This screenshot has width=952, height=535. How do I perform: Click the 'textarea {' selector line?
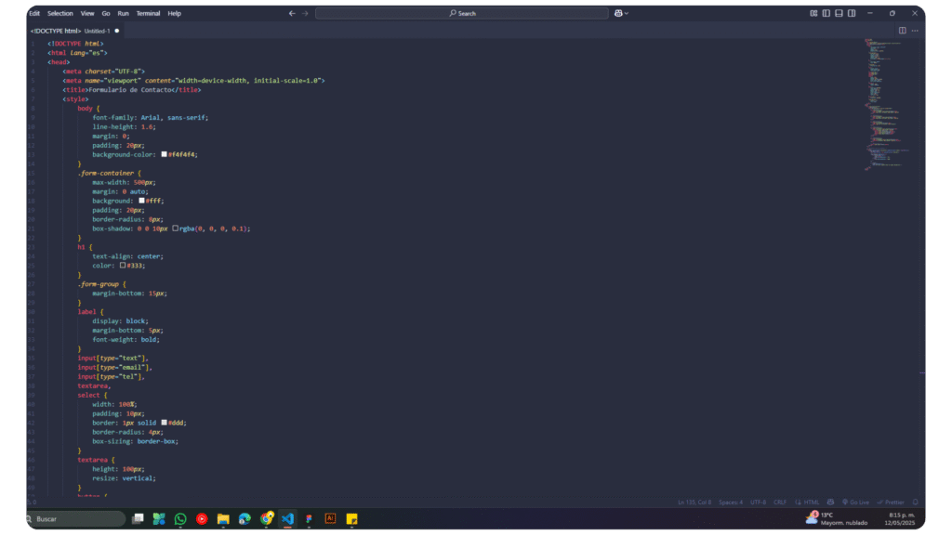96,460
